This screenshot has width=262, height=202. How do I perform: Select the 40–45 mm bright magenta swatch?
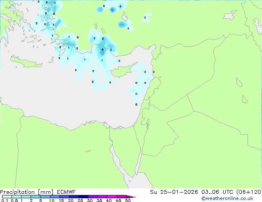tap(112, 197)
